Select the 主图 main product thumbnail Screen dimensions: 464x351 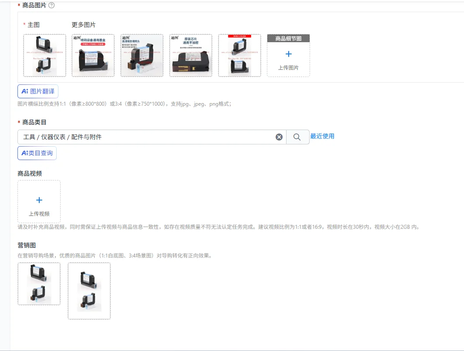click(x=44, y=55)
